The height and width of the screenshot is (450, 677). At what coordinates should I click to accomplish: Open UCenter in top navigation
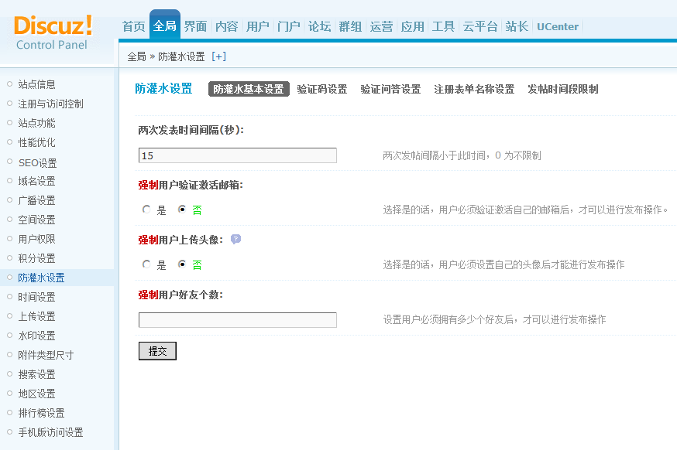557,26
